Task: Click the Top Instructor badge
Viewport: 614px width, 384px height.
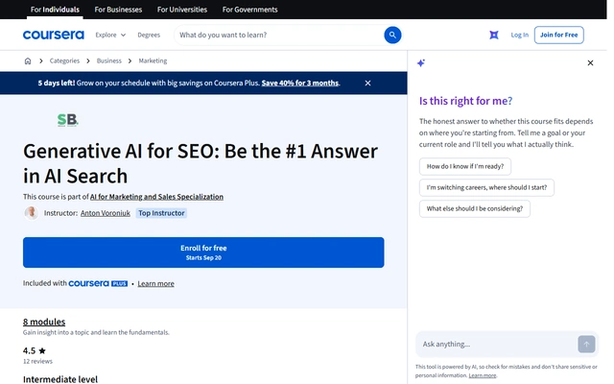Action: (161, 213)
